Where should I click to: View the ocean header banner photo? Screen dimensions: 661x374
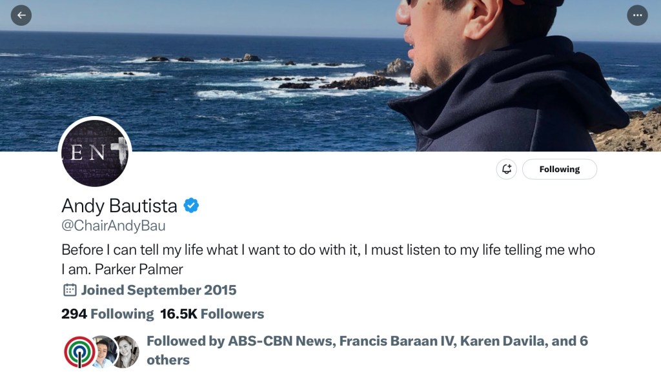[x=258, y=71]
